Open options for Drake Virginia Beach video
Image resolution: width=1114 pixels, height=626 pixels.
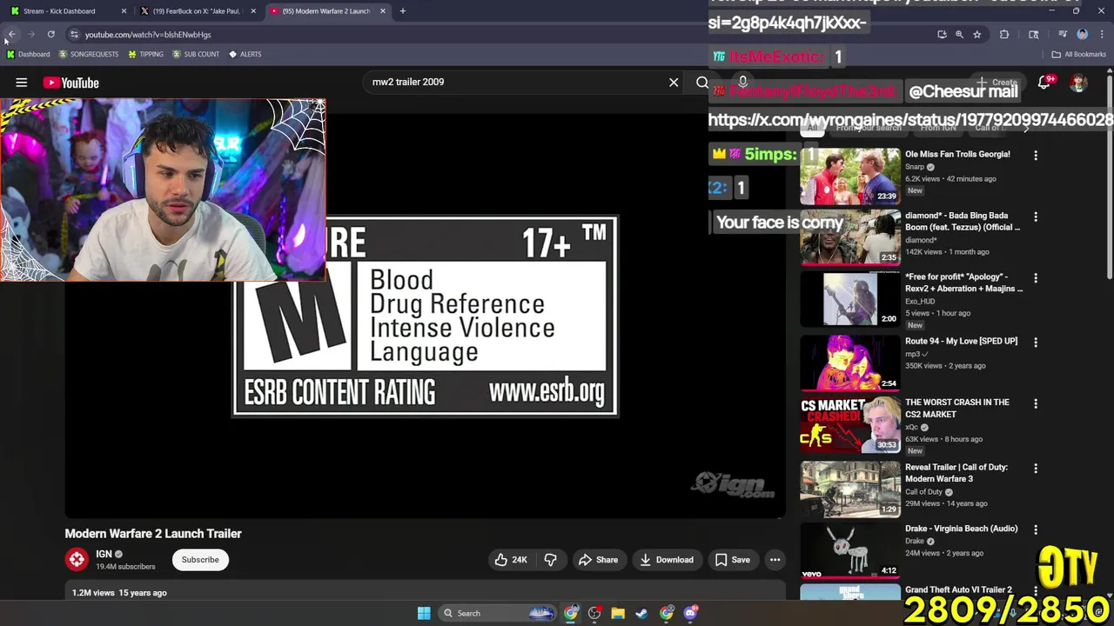pyautogui.click(x=1036, y=529)
